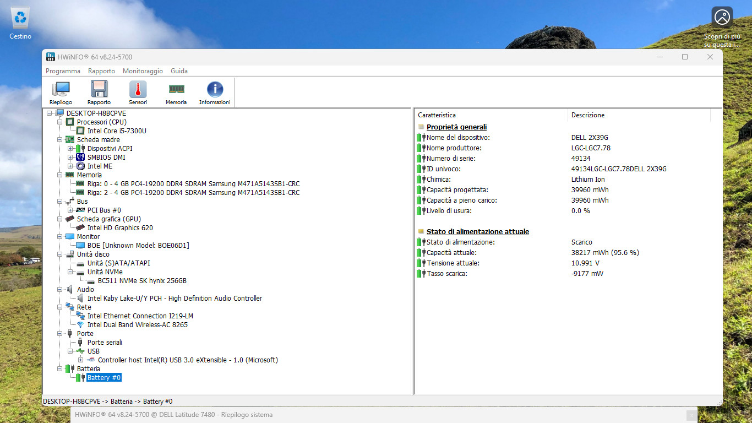The image size is (752, 423).
Task: Select the Intel Core i5-7300U processor entry
Action: point(117,131)
